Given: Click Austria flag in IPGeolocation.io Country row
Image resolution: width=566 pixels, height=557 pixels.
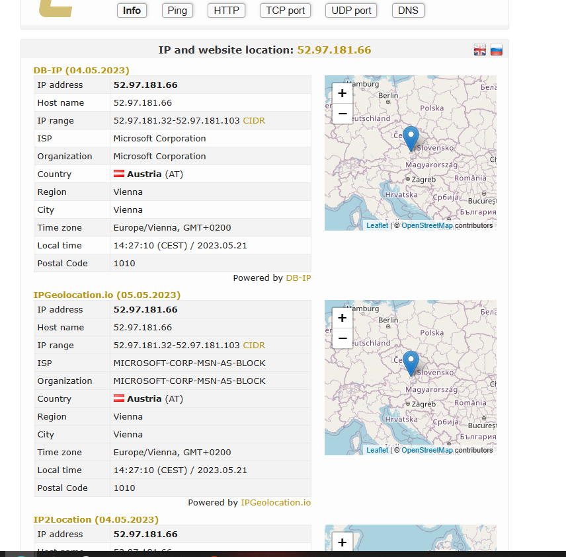Looking at the screenshot, I should 119,398.
